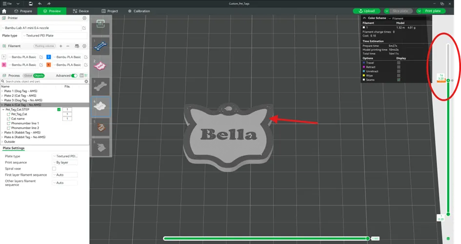The image size is (461, 244).
Task: Expand Plate 1 (Dog Tag - AMS)
Action: coord(2,91)
